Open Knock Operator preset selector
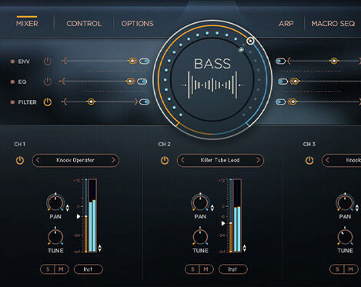This screenshot has height=287, width=361. click(x=75, y=160)
